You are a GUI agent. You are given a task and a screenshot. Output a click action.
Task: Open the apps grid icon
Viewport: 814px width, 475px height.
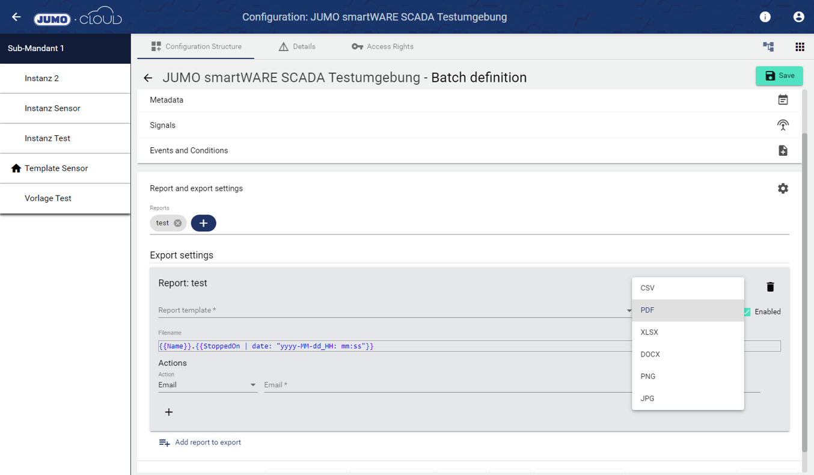(x=800, y=47)
